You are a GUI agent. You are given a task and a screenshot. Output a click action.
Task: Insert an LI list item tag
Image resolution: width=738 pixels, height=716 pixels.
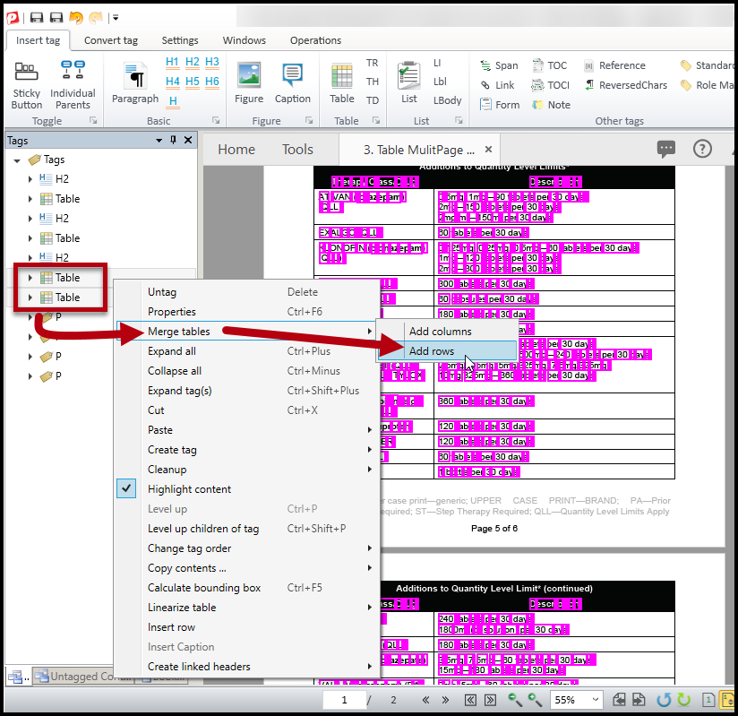point(437,63)
